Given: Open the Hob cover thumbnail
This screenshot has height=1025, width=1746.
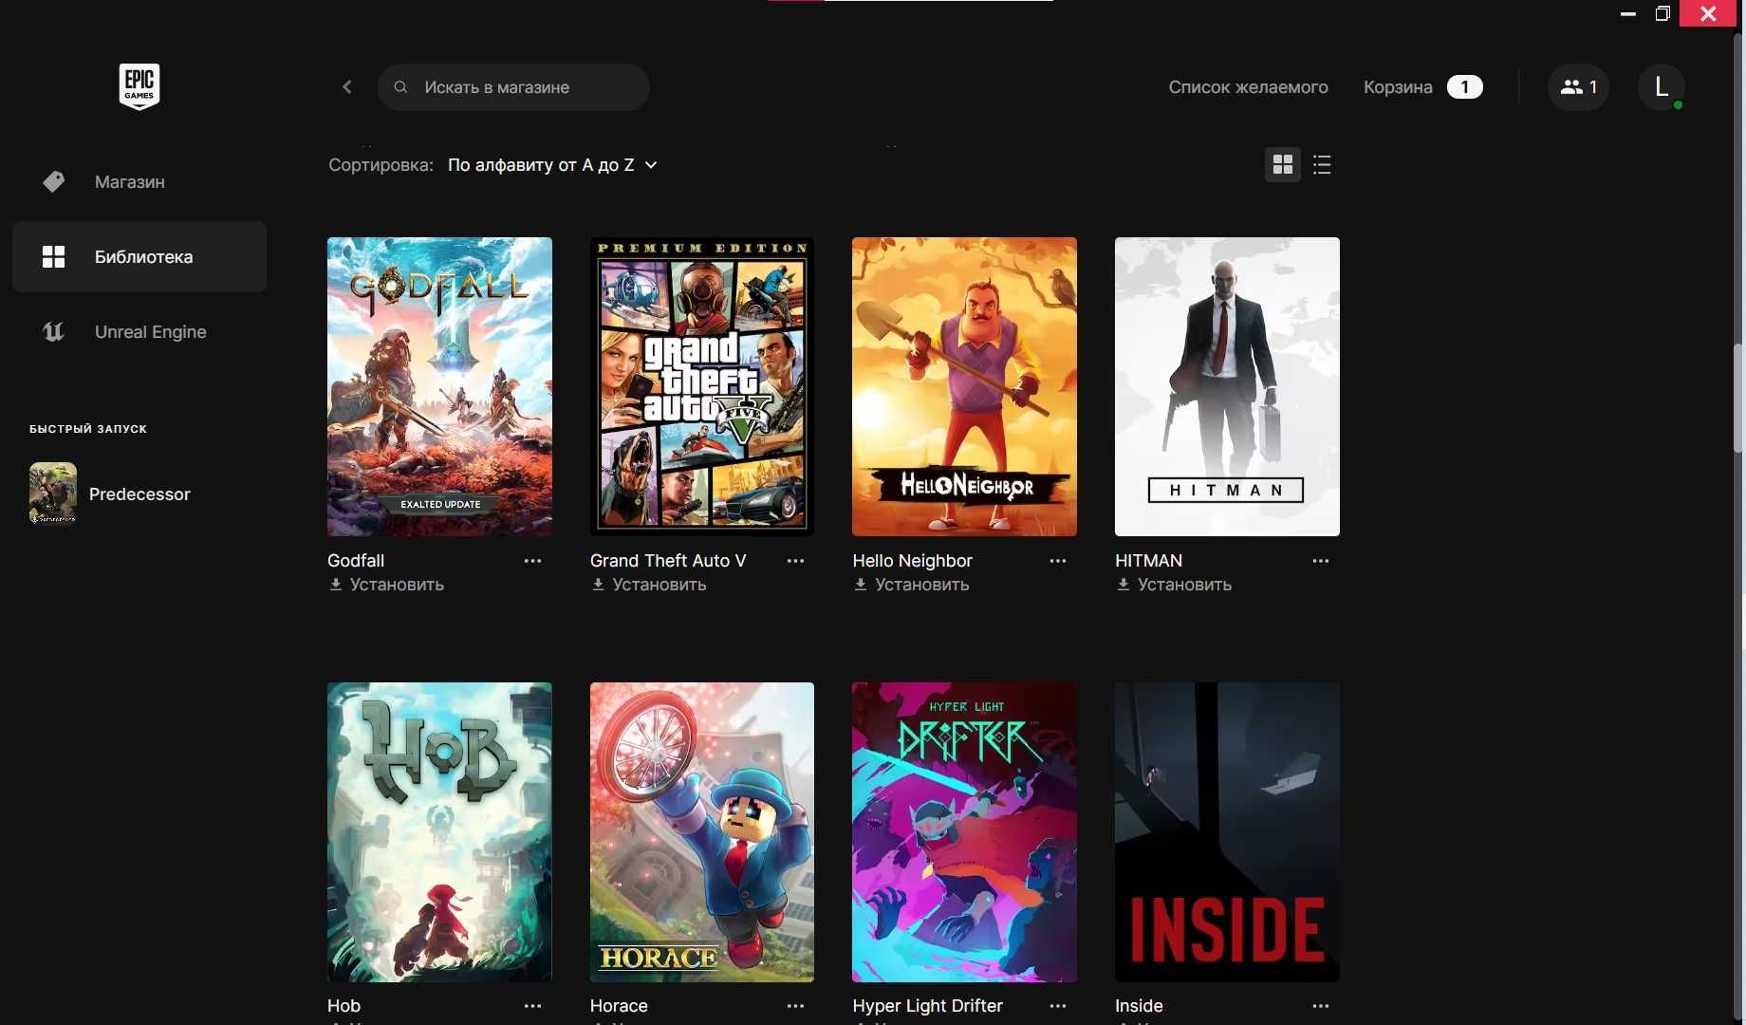Looking at the screenshot, I should [439, 832].
